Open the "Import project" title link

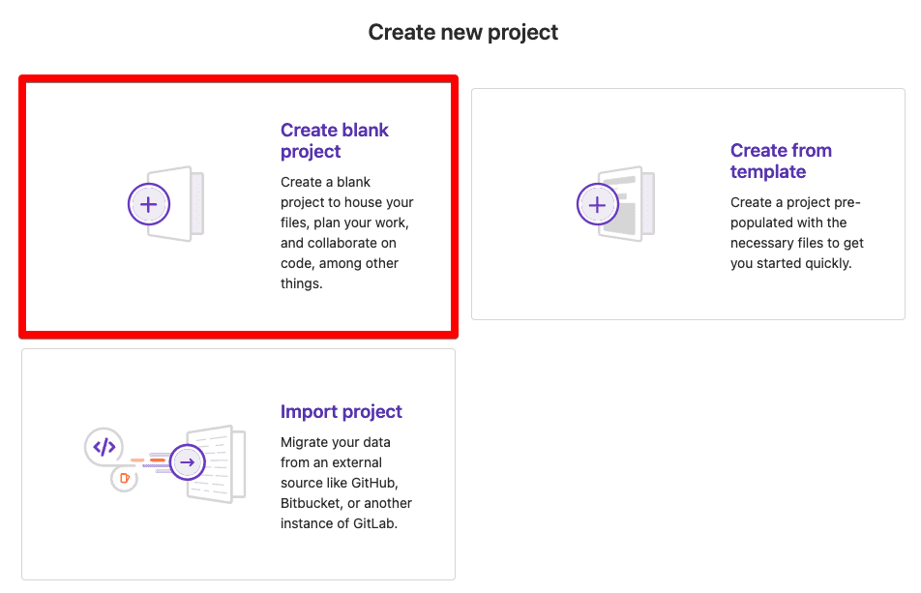pos(341,411)
